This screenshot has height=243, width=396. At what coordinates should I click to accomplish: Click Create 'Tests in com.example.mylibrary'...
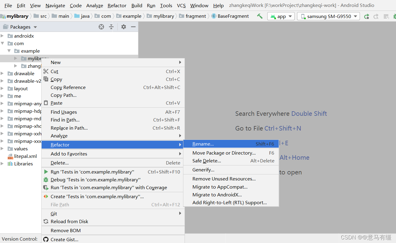point(113,196)
